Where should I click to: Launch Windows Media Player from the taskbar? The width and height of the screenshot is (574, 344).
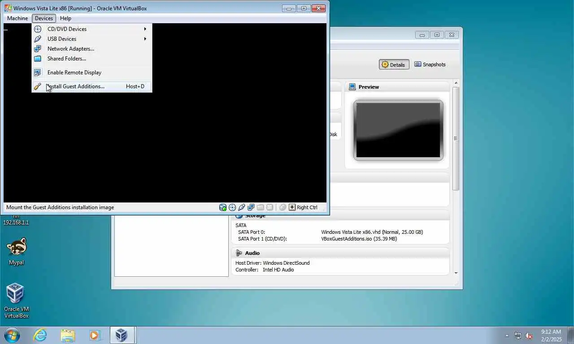point(95,335)
